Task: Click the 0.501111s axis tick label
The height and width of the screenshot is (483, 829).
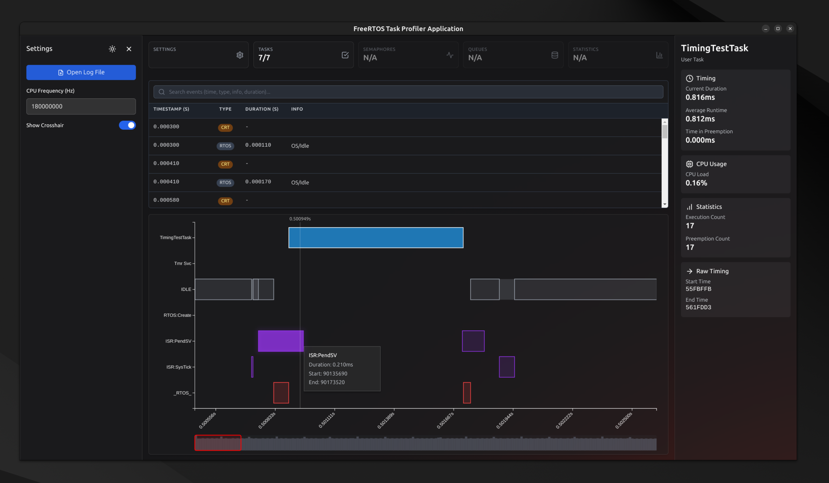Action: (x=327, y=420)
